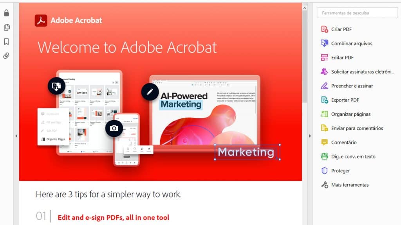
Task: Expand the left navigation pane chevron
Action: pyautogui.click(x=16, y=136)
